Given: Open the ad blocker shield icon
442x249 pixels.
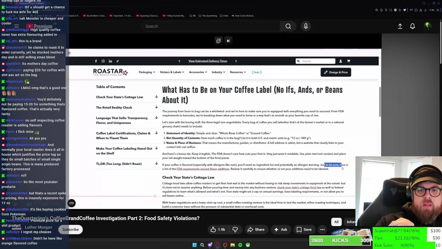Looking at the screenshot, I should coord(395,10).
